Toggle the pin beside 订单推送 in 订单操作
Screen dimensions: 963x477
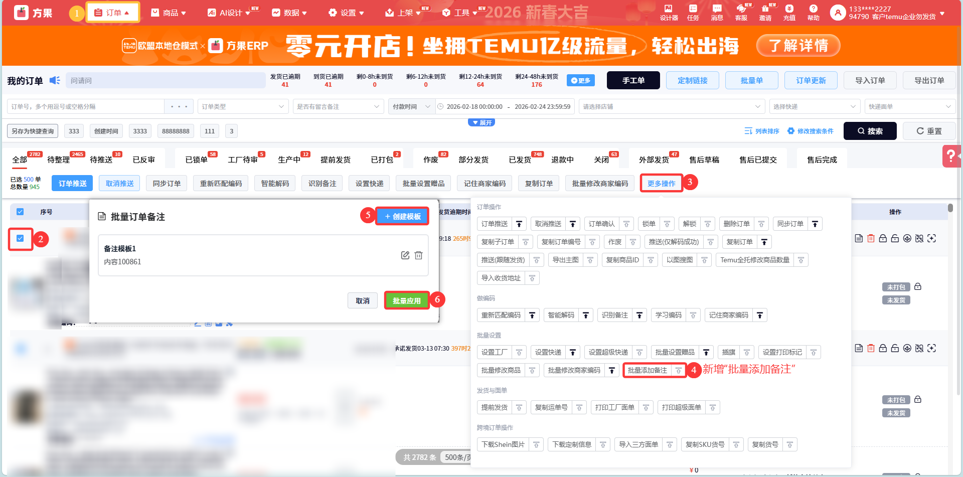(x=519, y=224)
